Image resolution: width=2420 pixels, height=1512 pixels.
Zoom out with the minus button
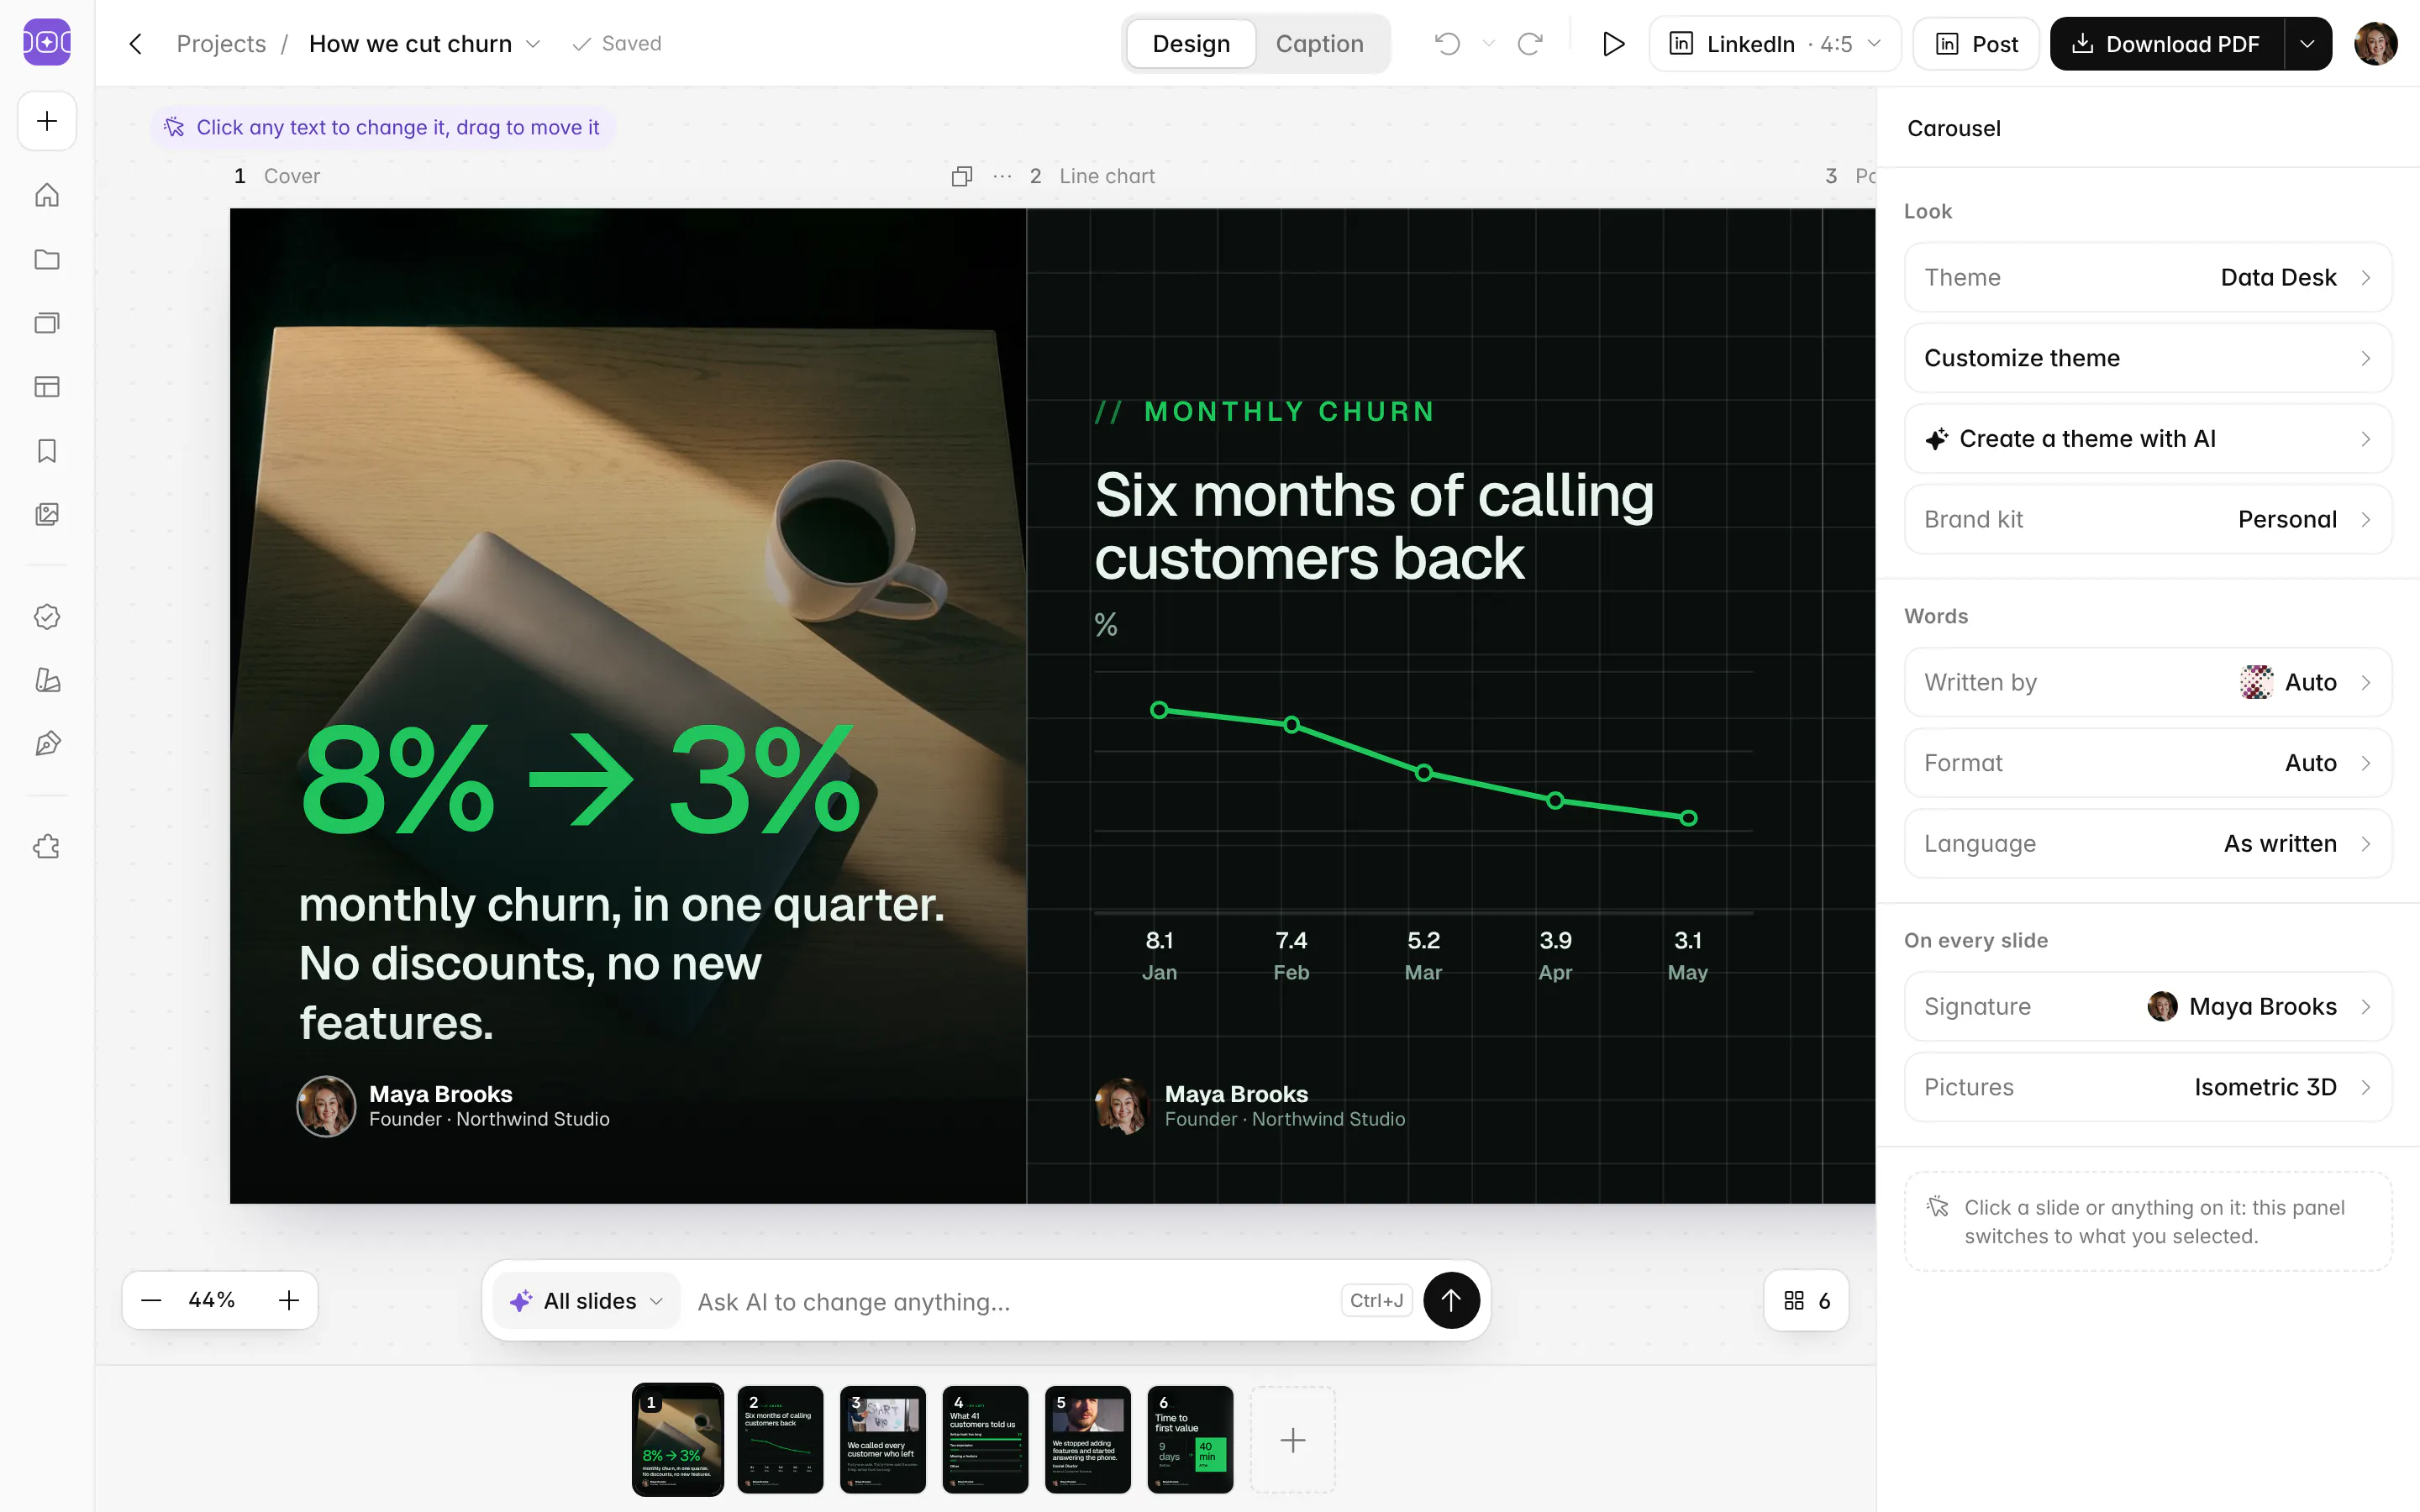(x=151, y=1300)
